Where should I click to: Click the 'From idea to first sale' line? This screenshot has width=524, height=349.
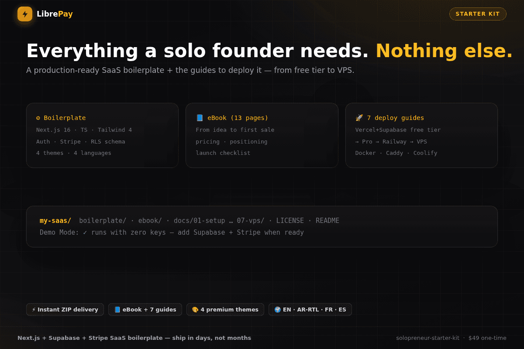(235, 130)
